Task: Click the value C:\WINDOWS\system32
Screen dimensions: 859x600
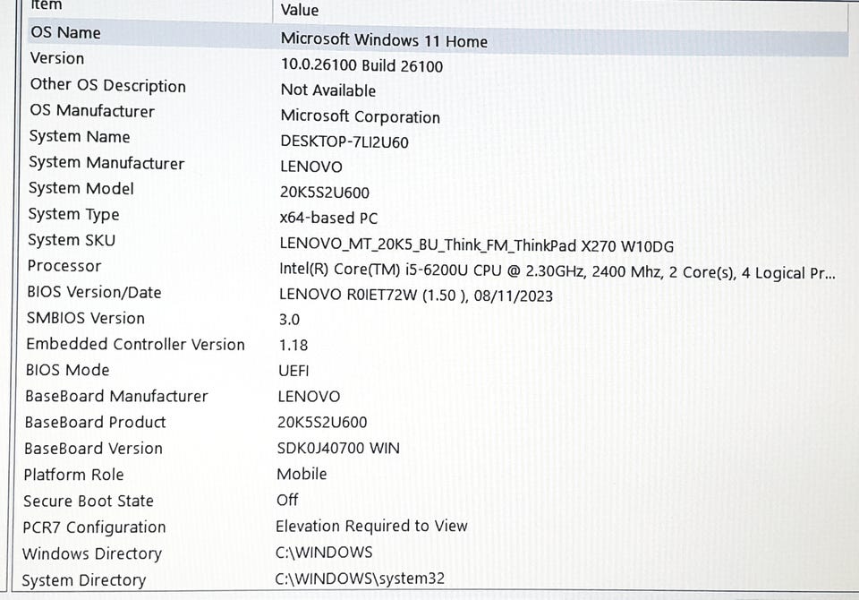Action: point(360,579)
